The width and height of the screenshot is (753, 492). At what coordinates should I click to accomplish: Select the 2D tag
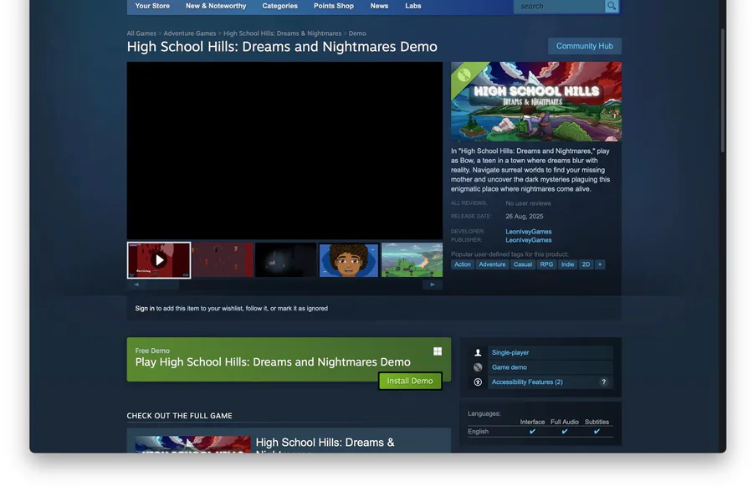point(586,264)
